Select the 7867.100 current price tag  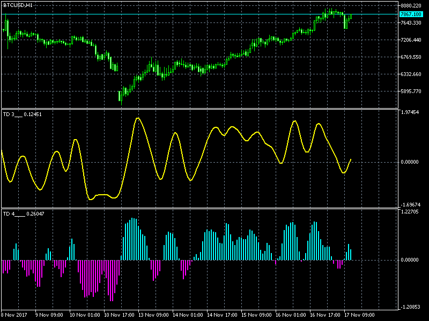[x=411, y=14]
